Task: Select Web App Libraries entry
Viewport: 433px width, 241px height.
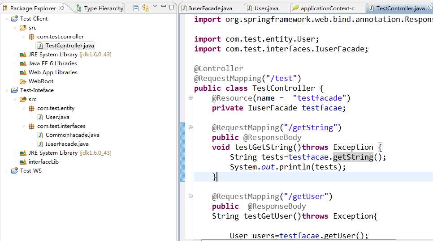Action: tap(53, 72)
